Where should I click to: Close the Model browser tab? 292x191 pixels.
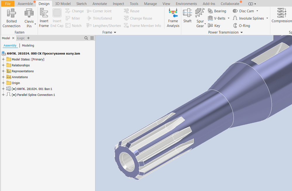point(13,38)
